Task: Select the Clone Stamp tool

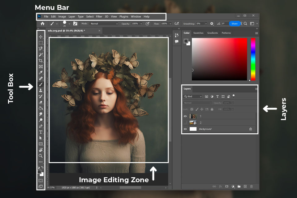Action: (41, 90)
